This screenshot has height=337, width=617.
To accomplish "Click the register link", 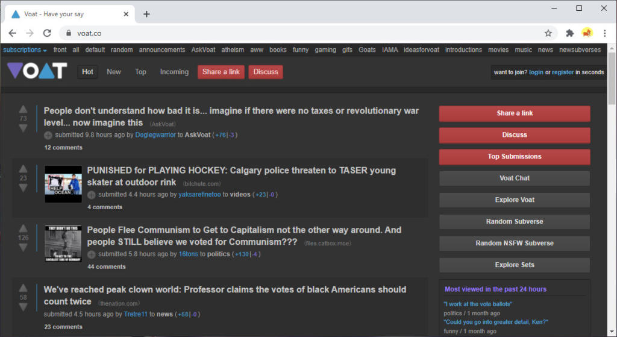I will (563, 72).
